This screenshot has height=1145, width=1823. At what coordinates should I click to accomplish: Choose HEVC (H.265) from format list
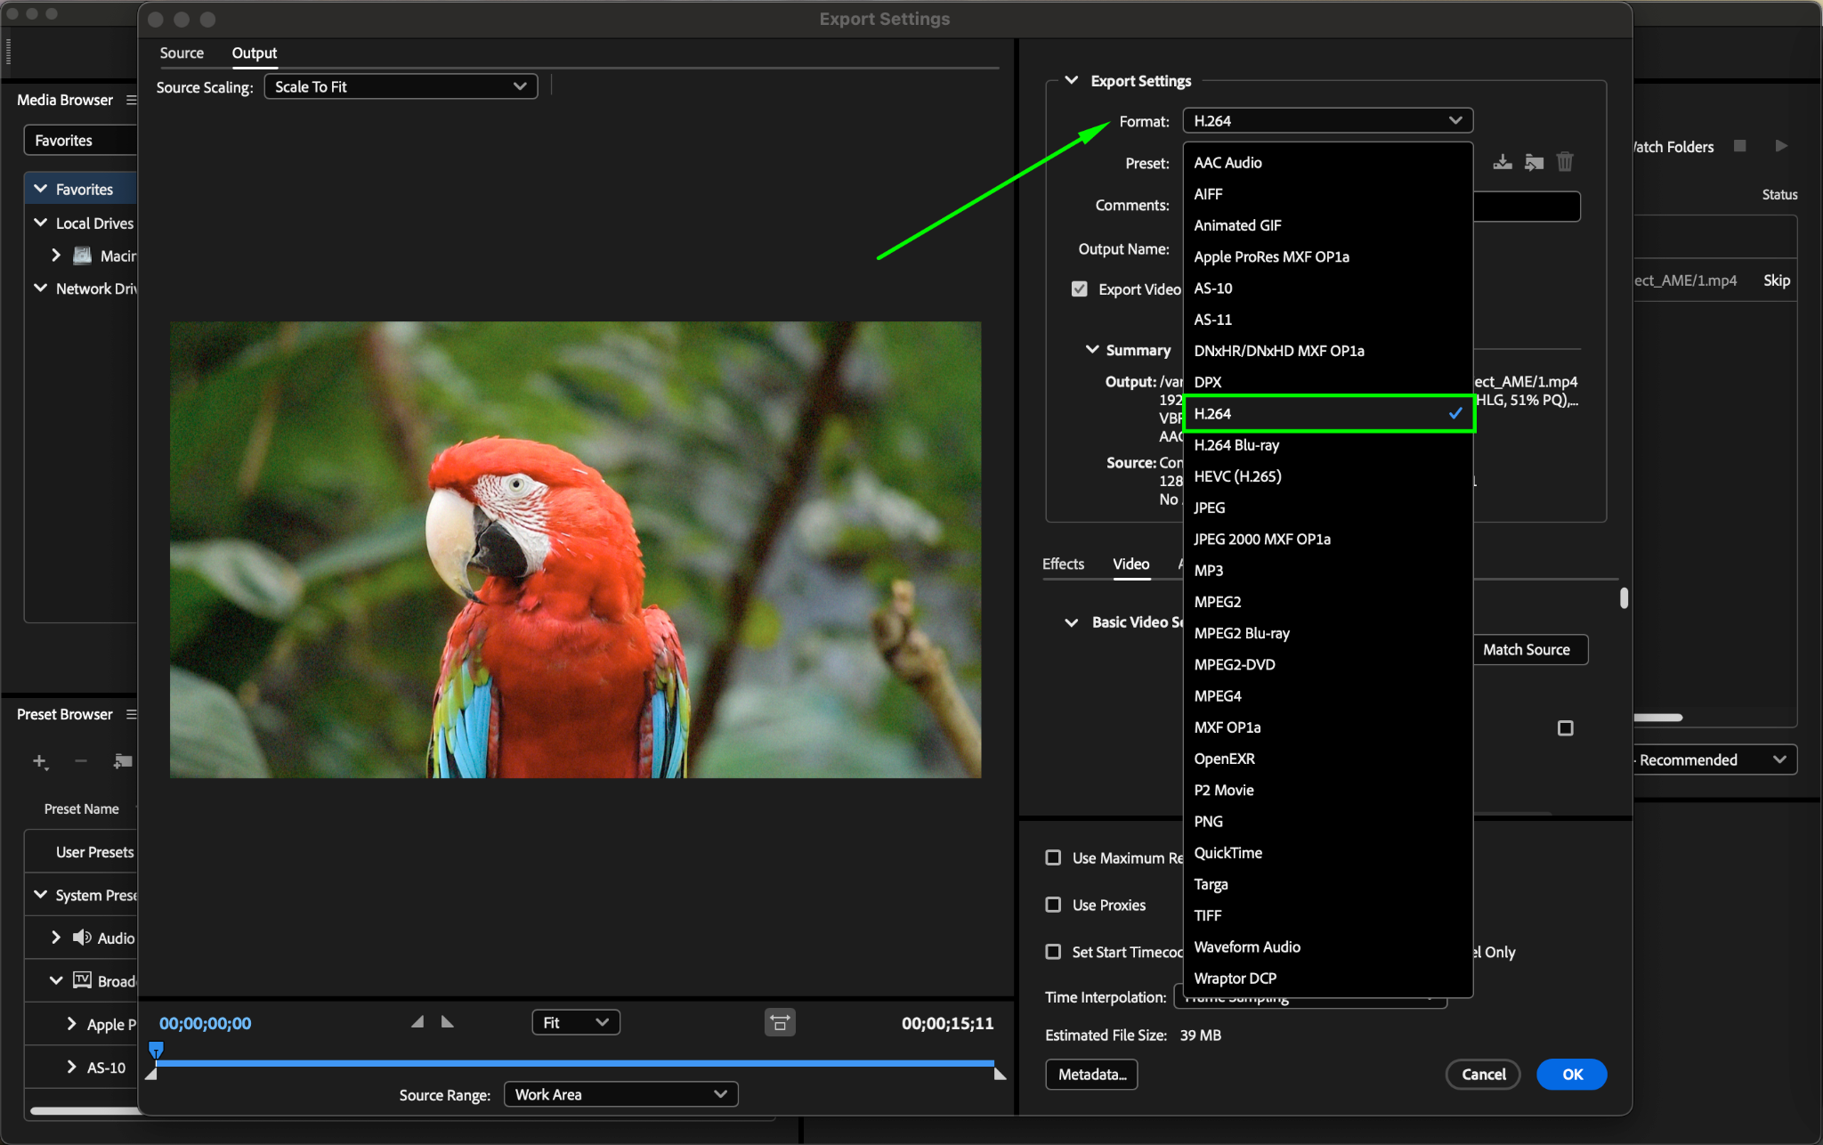click(1237, 476)
